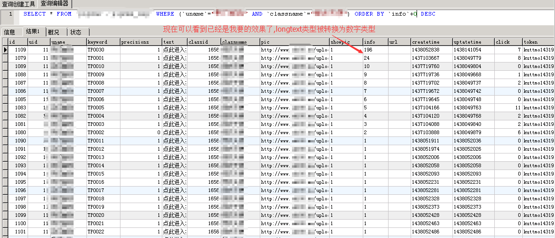Select the id cell 1090
Image resolution: width=555 pixels, height=238 pixels.
click(x=18, y=141)
